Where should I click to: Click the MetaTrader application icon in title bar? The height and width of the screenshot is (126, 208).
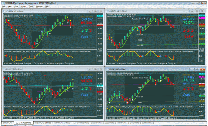point(3,3)
